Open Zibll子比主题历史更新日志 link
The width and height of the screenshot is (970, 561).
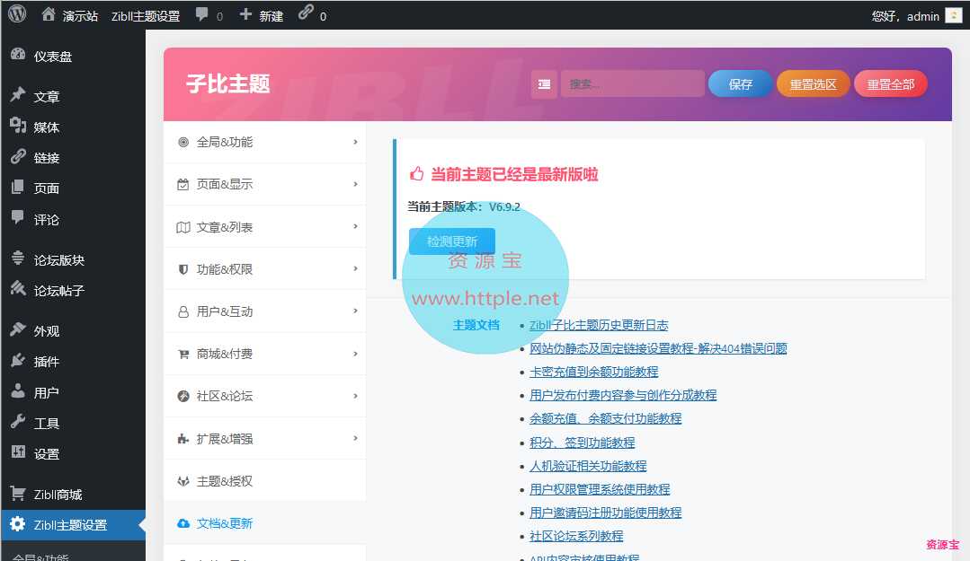(x=599, y=325)
